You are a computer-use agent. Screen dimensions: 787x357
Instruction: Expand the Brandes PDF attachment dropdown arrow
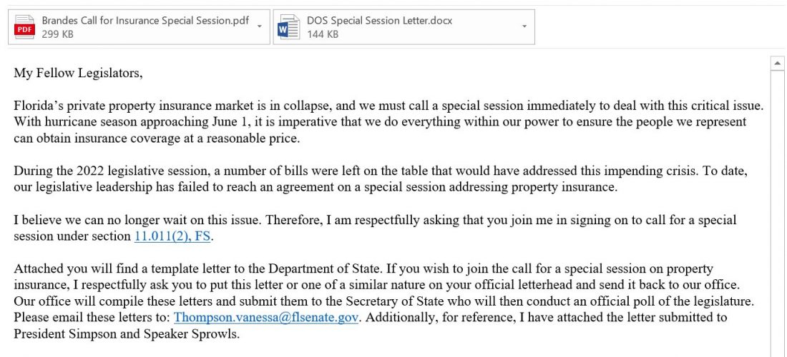point(259,26)
